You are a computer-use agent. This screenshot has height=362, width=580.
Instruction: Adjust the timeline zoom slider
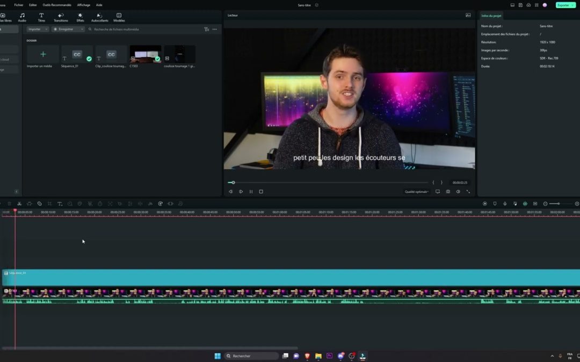559,204
